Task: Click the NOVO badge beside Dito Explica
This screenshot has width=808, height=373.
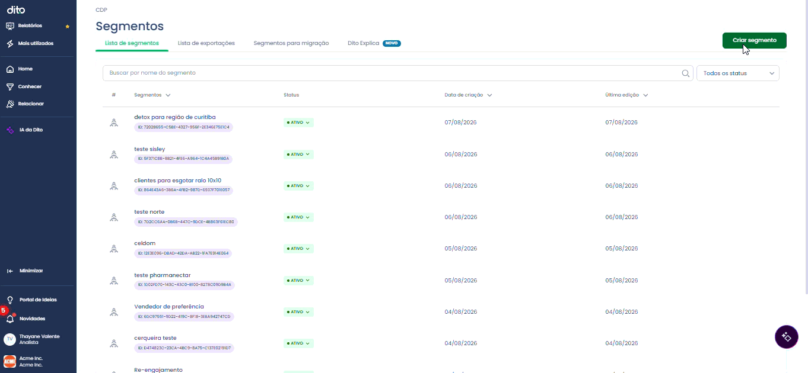Action: [392, 43]
